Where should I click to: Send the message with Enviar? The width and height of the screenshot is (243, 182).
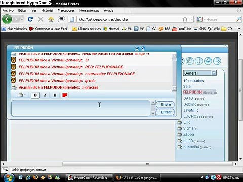pyautogui.click(x=165, y=105)
